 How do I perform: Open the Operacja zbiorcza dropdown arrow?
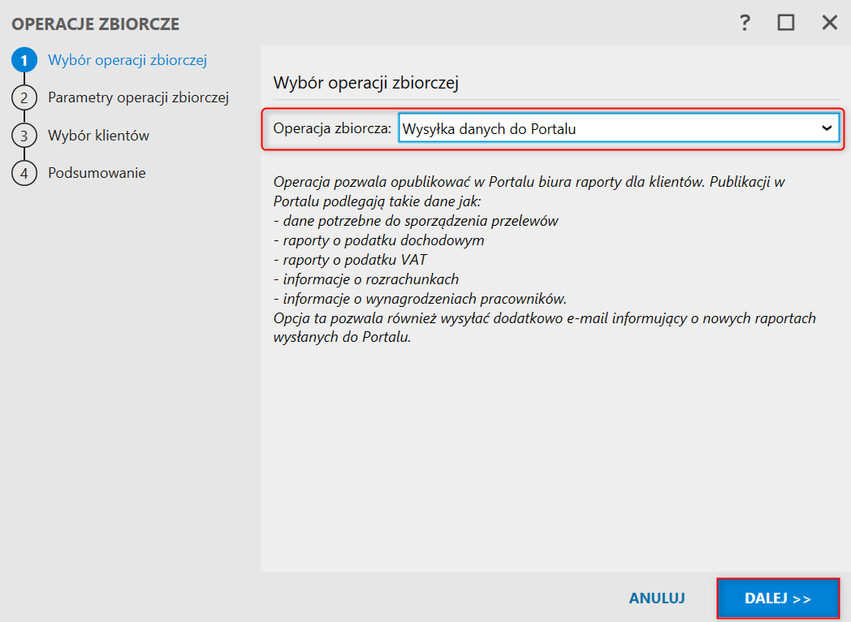(827, 128)
